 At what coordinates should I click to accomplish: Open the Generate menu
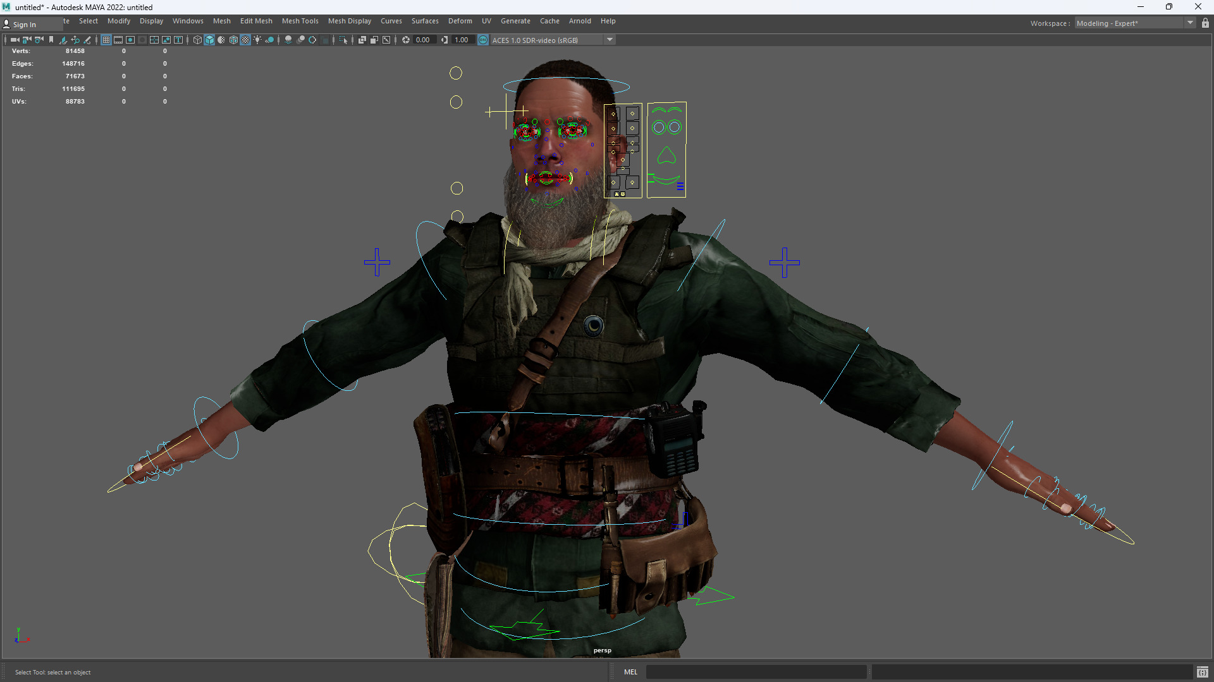coord(516,21)
